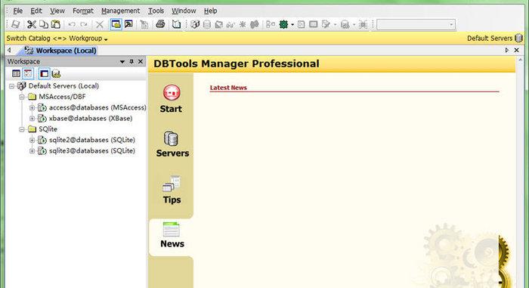Open the Management menu
Viewport: 529px width, 288px height.
click(x=120, y=11)
